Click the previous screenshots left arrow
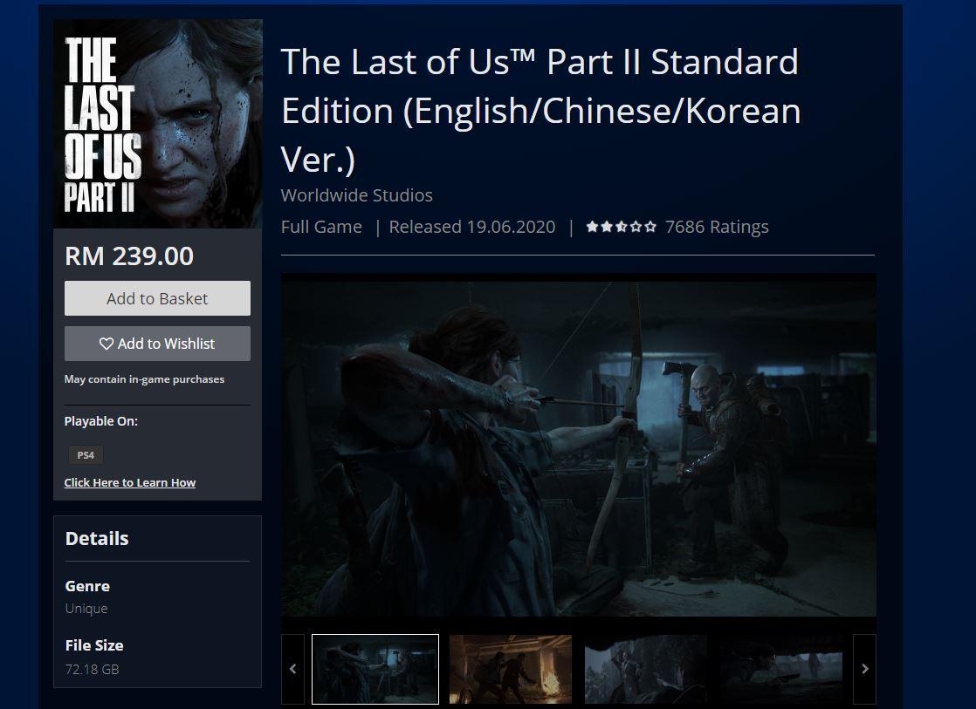The image size is (976, 709). 292,669
